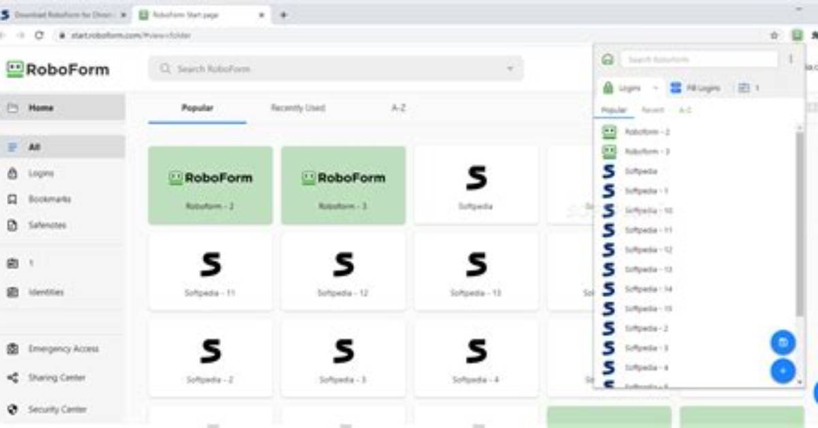
Task: Reload the page with the browser refresh button
Action: [x=40, y=35]
